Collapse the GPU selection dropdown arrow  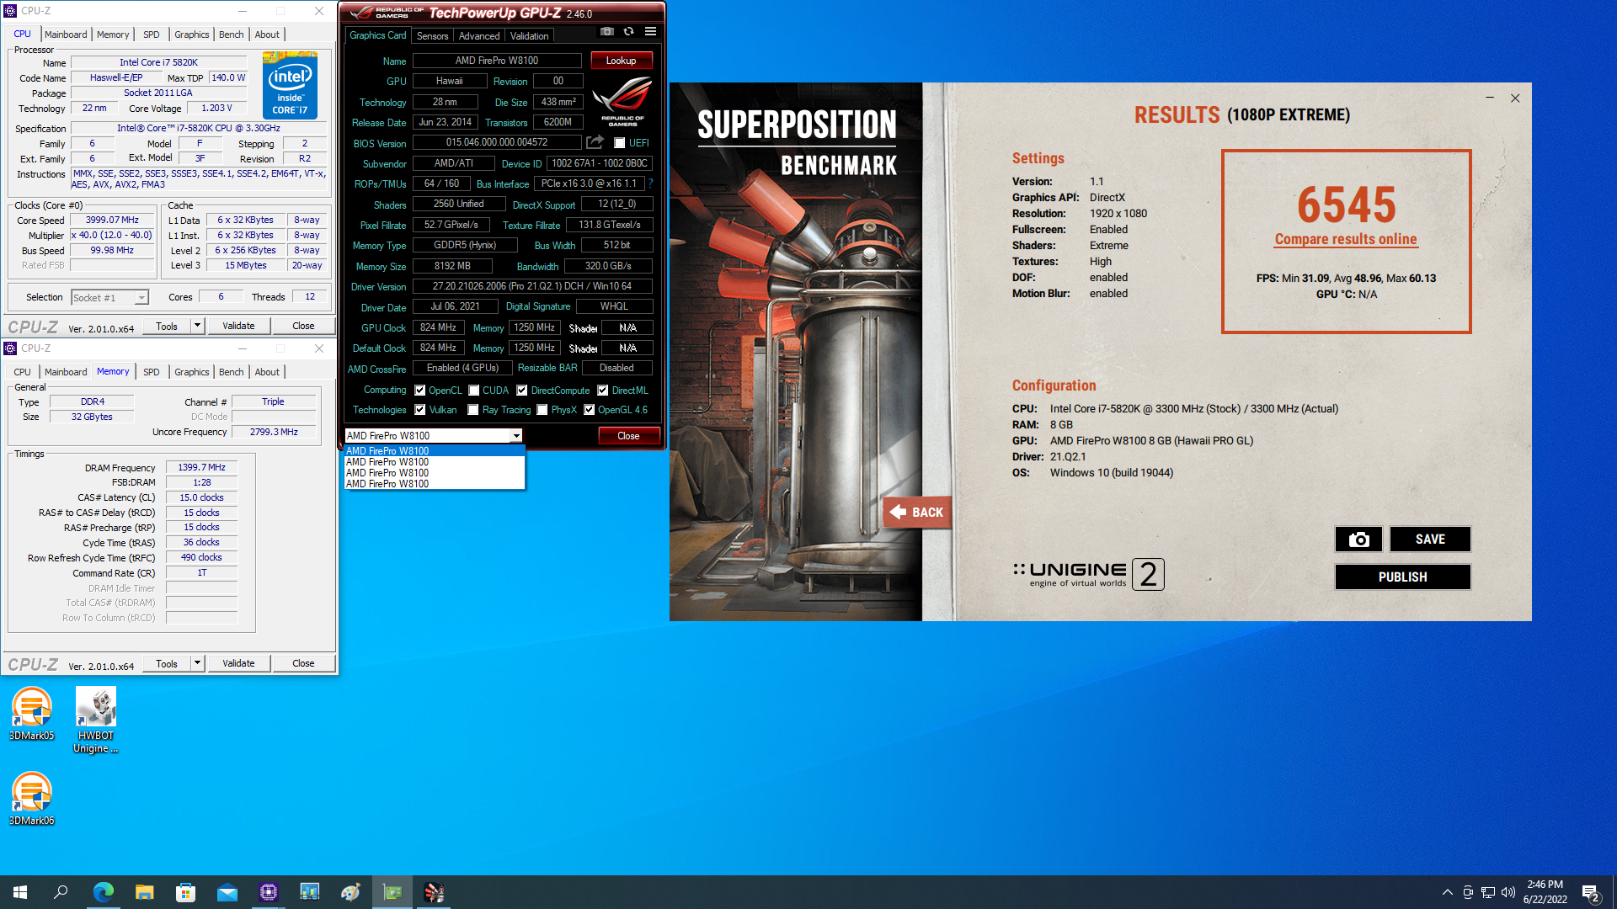(515, 436)
